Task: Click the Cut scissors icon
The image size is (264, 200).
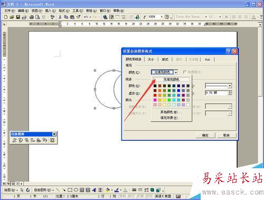Action: coord(60,17)
